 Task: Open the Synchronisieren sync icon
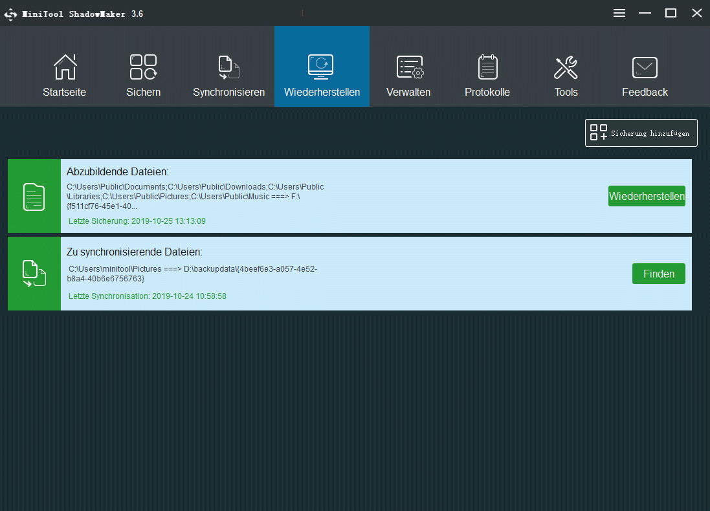coord(228,67)
